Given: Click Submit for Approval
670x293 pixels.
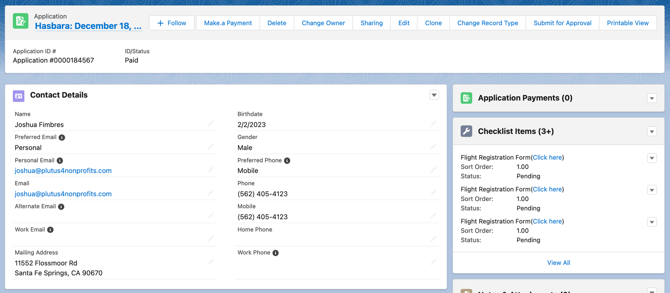Looking at the screenshot, I should click(563, 23).
